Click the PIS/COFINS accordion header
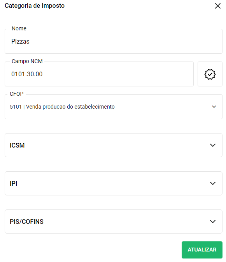The width and height of the screenshot is (226, 262). pyautogui.click(x=114, y=222)
